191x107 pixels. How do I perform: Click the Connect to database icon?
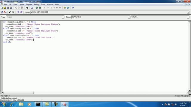pos(27,8)
